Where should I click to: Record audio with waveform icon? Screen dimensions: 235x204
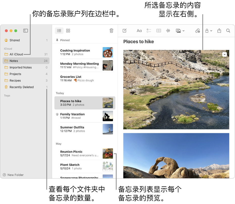click(x=168, y=31)
